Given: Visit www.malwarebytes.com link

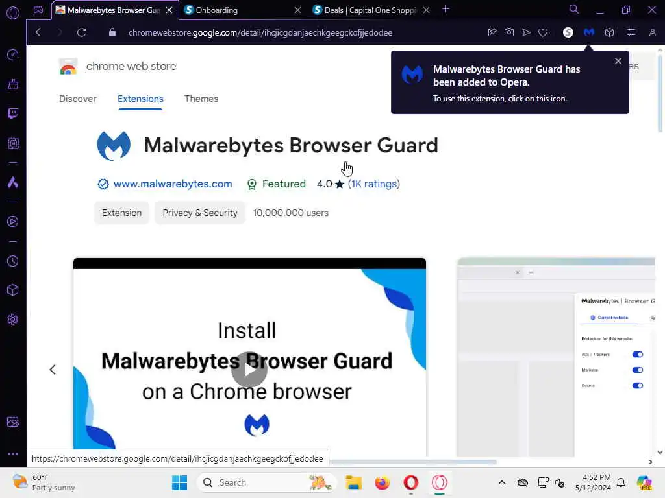Looking at the screenshot, I should click(173, 184).
